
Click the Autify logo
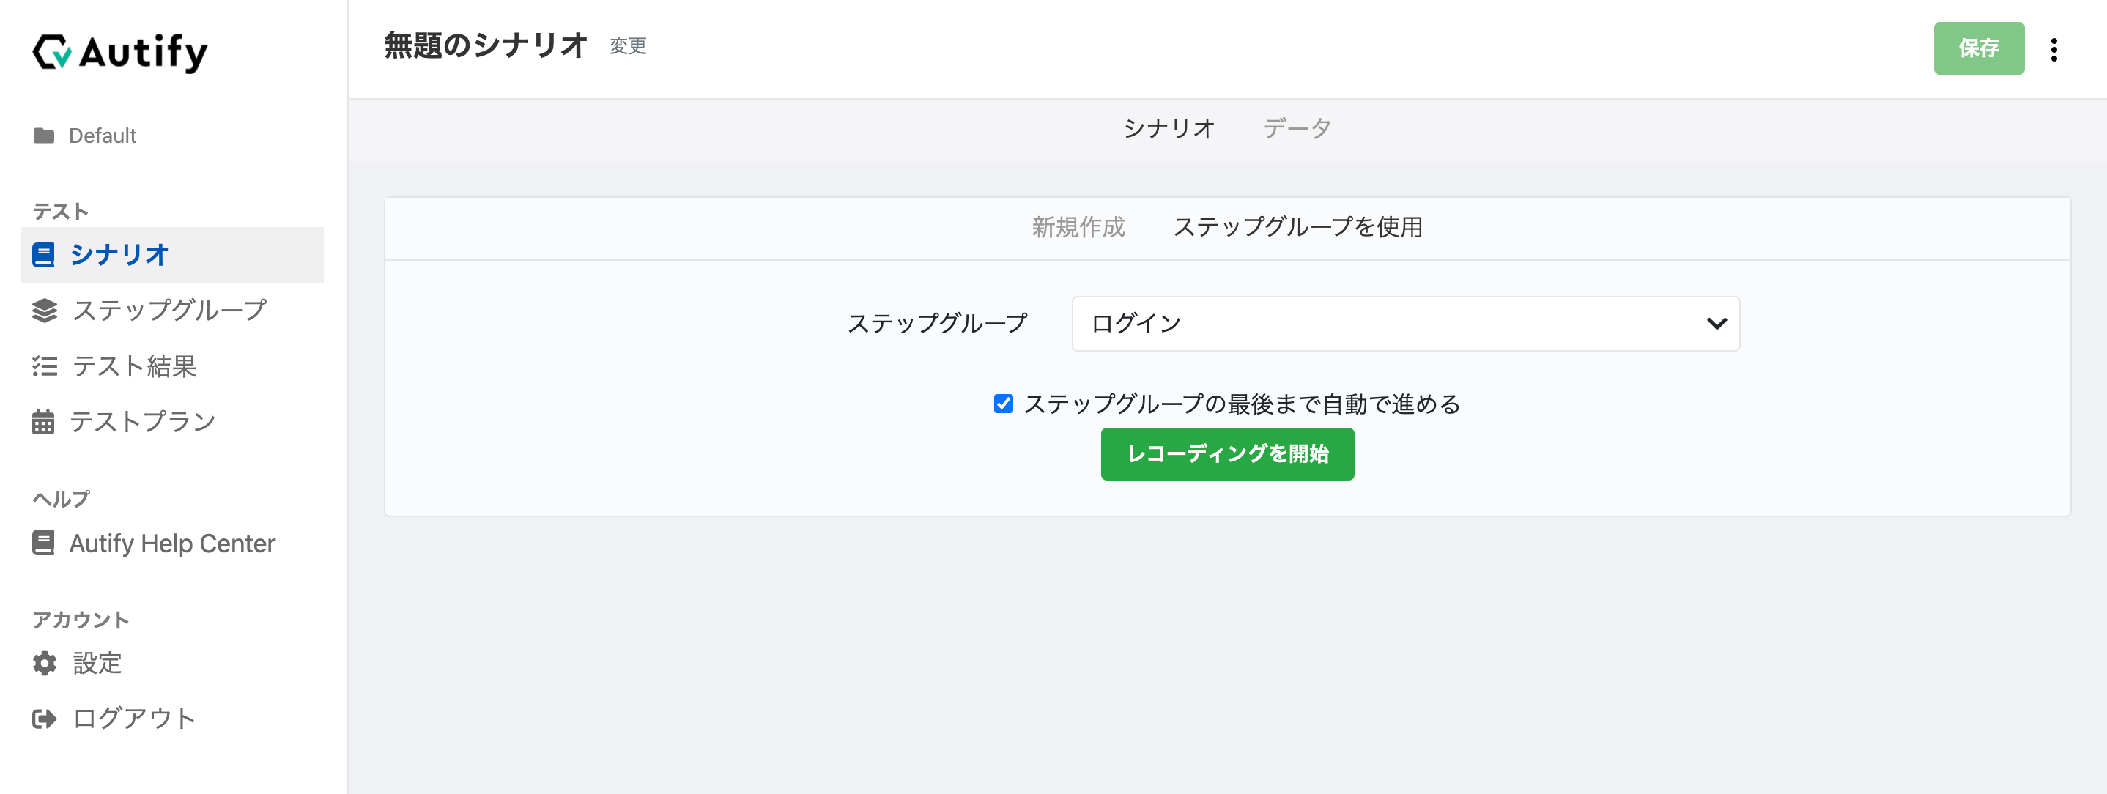click(x=120, y=51)
